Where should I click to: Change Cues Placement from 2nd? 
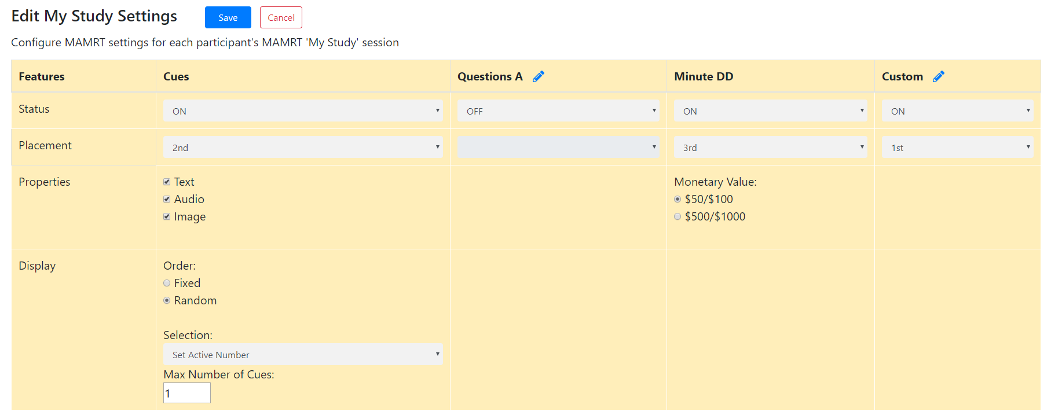click(x=303, y=147)
